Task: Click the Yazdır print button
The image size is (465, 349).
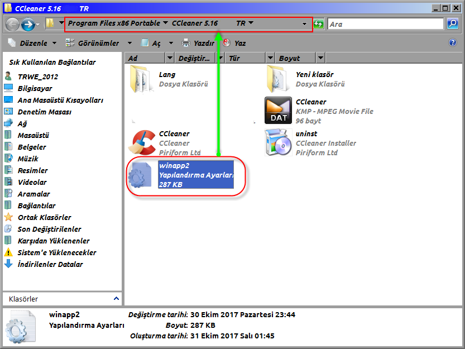Action: pyautogui.click(x=198, y=43)
